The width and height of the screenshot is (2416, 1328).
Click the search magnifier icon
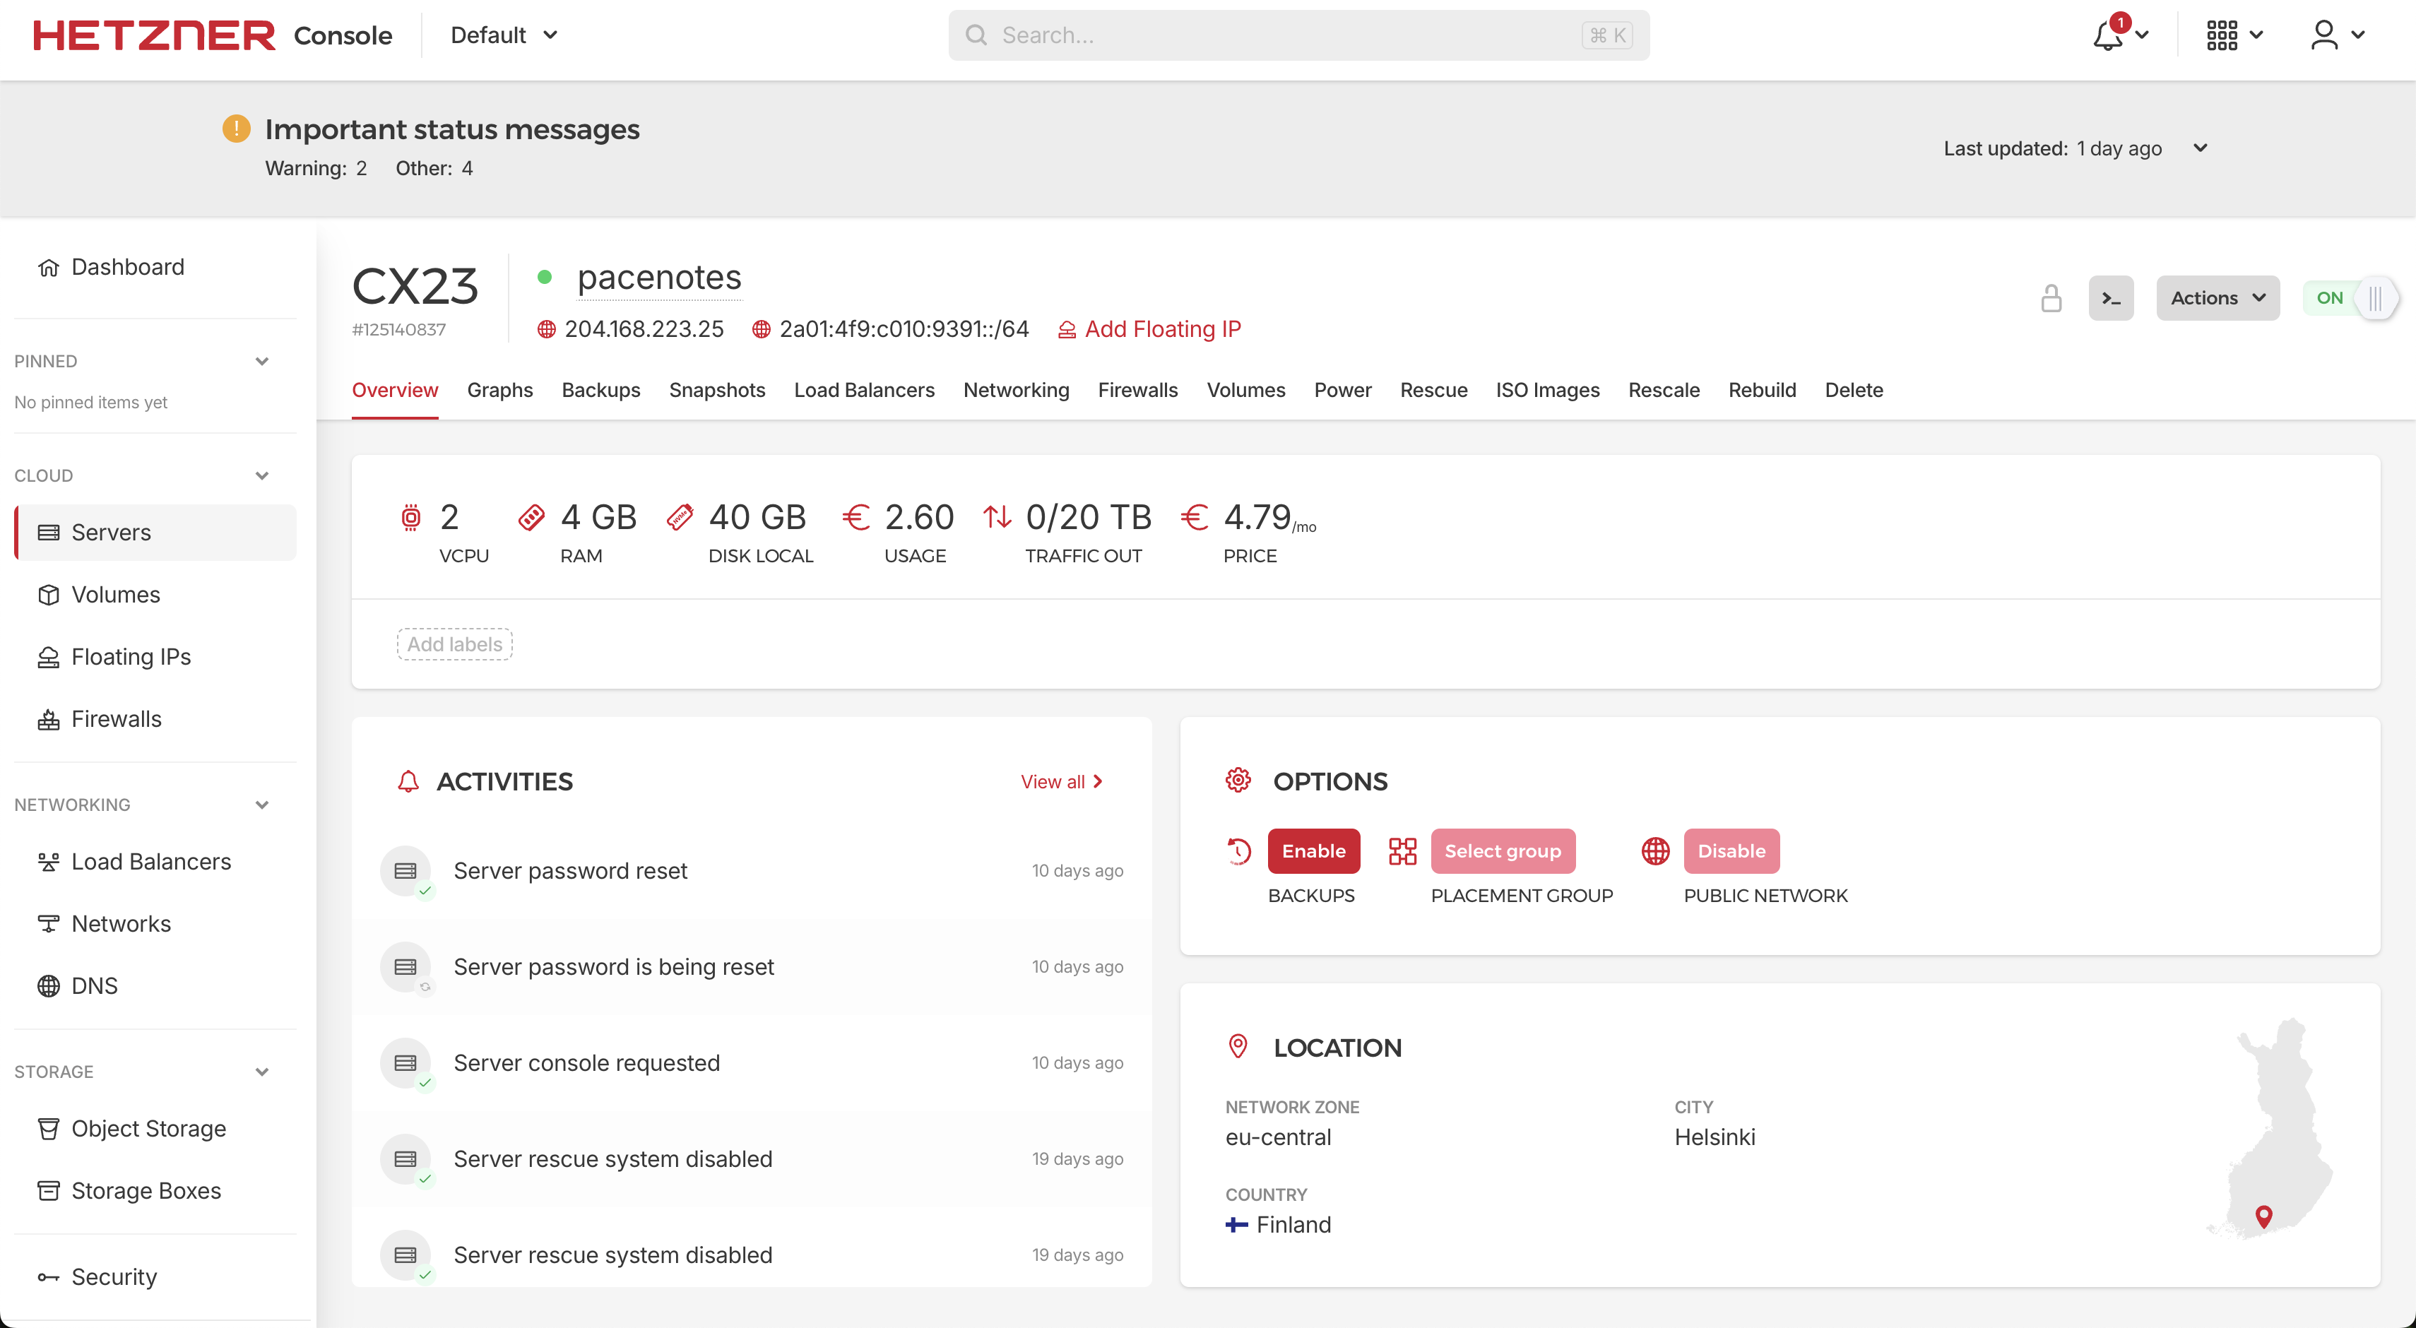point(976,35)
